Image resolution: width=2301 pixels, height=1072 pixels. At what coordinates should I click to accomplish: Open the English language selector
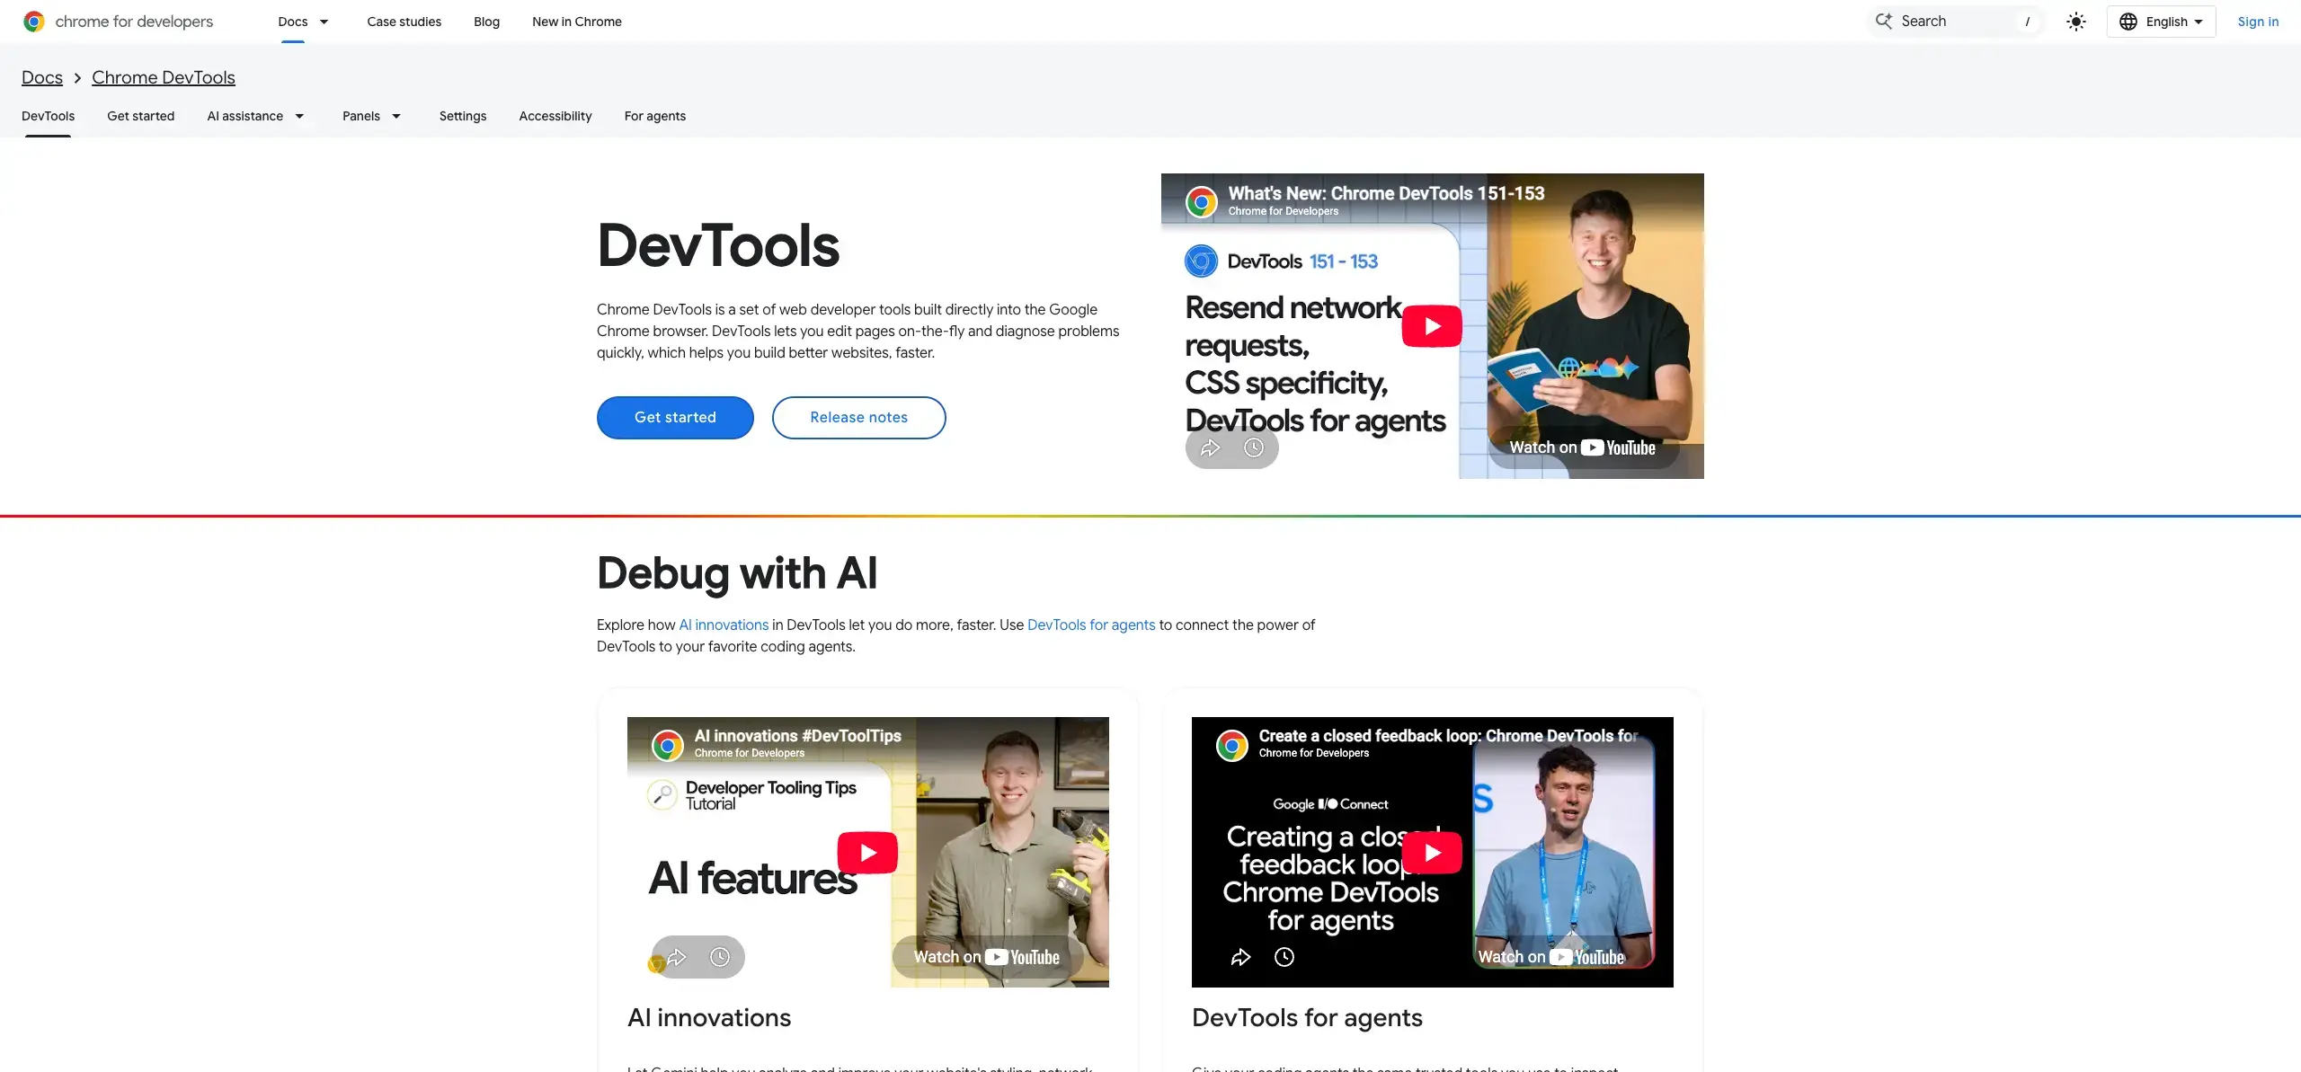coord(2161,22)
